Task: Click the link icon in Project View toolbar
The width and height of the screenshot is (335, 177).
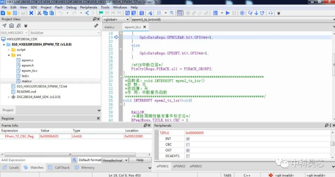Action: pos(96,26)
